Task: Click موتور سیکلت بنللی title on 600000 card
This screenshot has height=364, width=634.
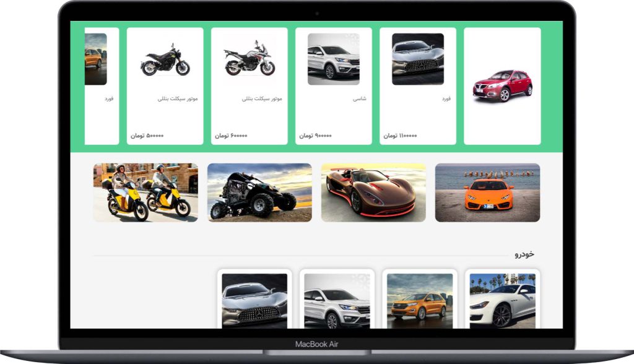Action: (x=262, y=98)
